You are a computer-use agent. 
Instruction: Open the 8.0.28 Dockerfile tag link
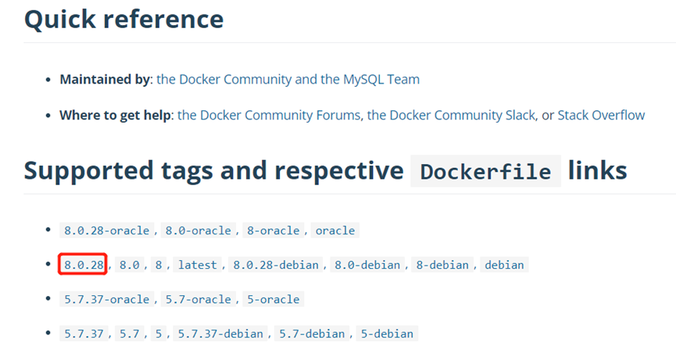tap(84, 265)
